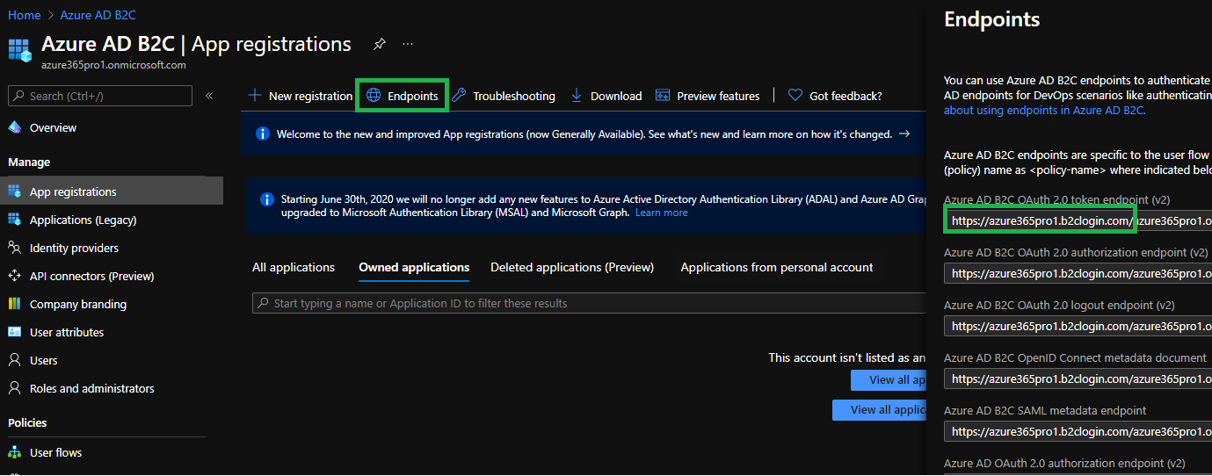Click the Preview features icon
Viewport: 1212px width, 476px height.
[663, 95]
